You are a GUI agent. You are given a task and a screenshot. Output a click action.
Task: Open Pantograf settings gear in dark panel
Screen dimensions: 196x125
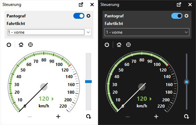pos(186,16)
